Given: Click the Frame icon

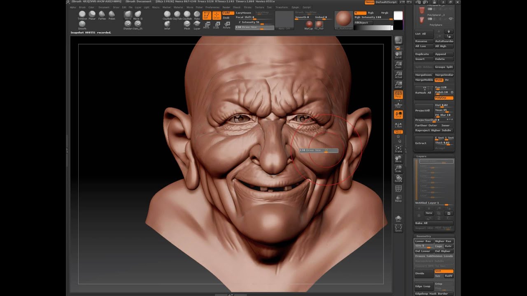Looking at the screenshot, I should [x=398, y=149].
